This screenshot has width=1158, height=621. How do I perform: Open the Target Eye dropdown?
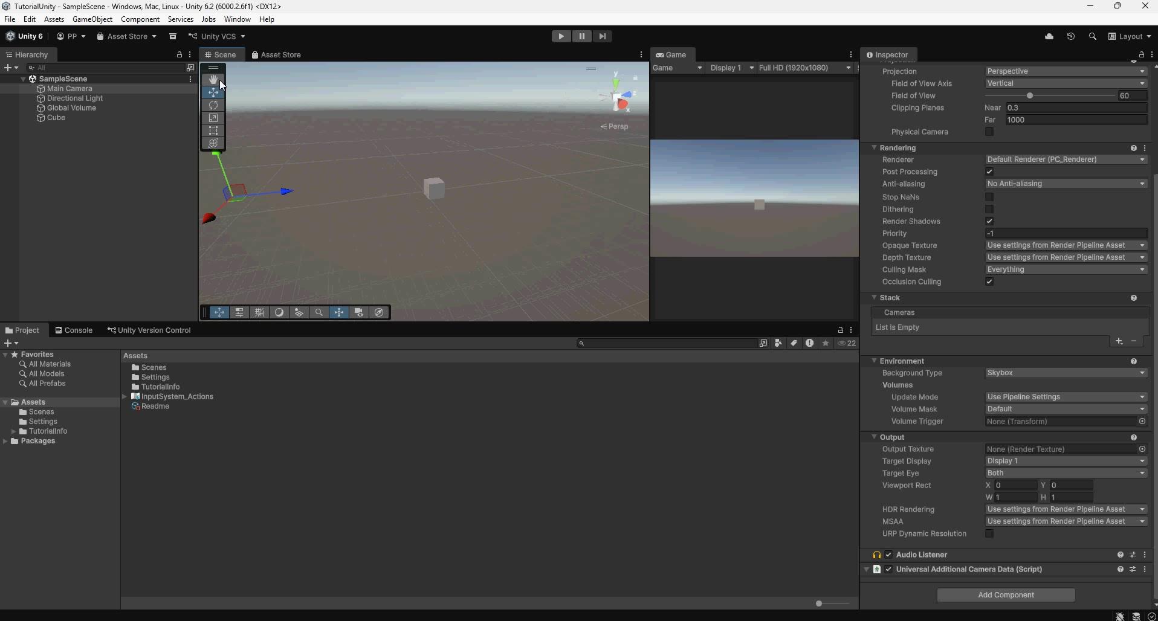(x=1066, y=473)
